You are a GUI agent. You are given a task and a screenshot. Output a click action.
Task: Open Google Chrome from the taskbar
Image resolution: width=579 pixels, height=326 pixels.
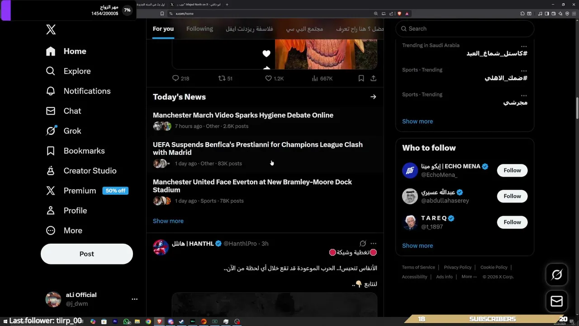[x=148, y=321]
